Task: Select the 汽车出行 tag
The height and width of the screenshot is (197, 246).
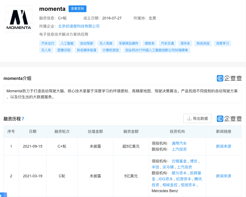Action: tap(48, 43)
